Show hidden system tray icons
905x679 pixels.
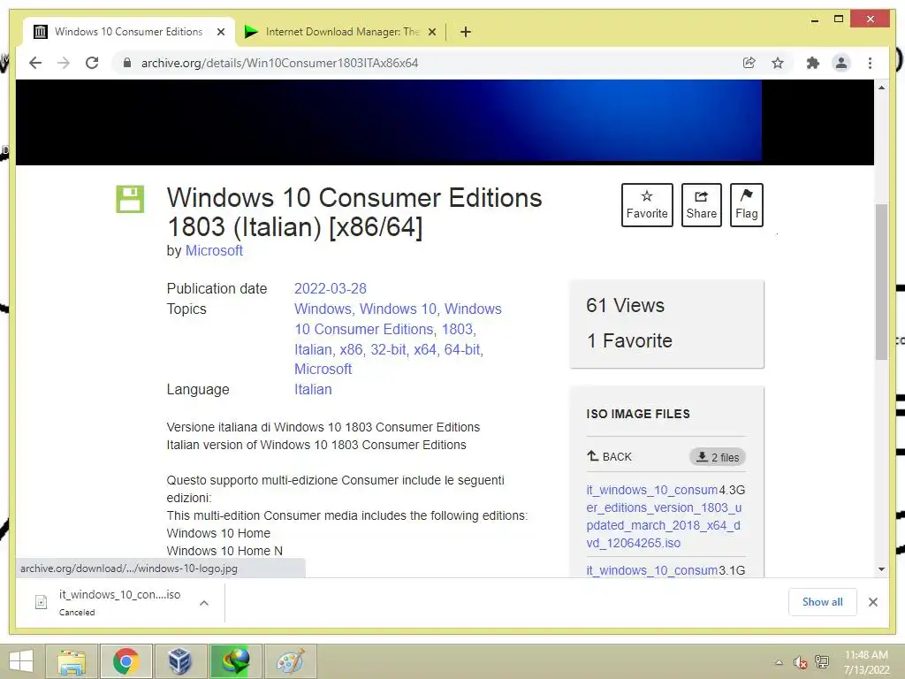pos(780,662)
